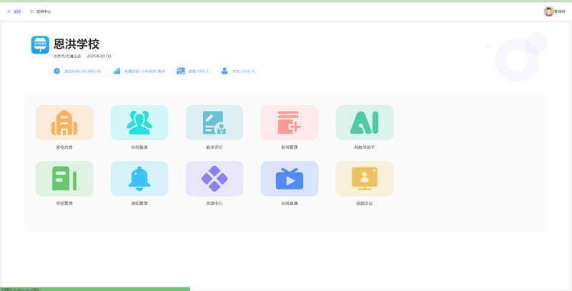This screenshot has width=572, height=291.
Task: Click the 资源中心 label text
Action: pyautogui.click(x=214, y=204)
